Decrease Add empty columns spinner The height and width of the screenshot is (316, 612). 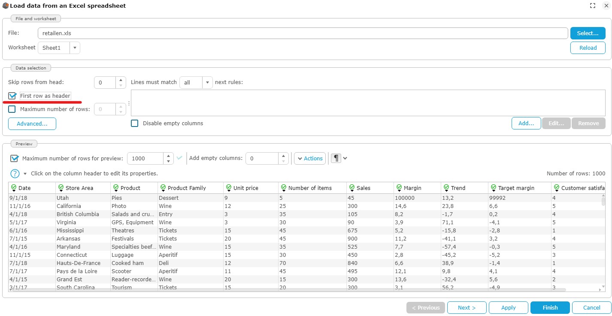[283, 161]
